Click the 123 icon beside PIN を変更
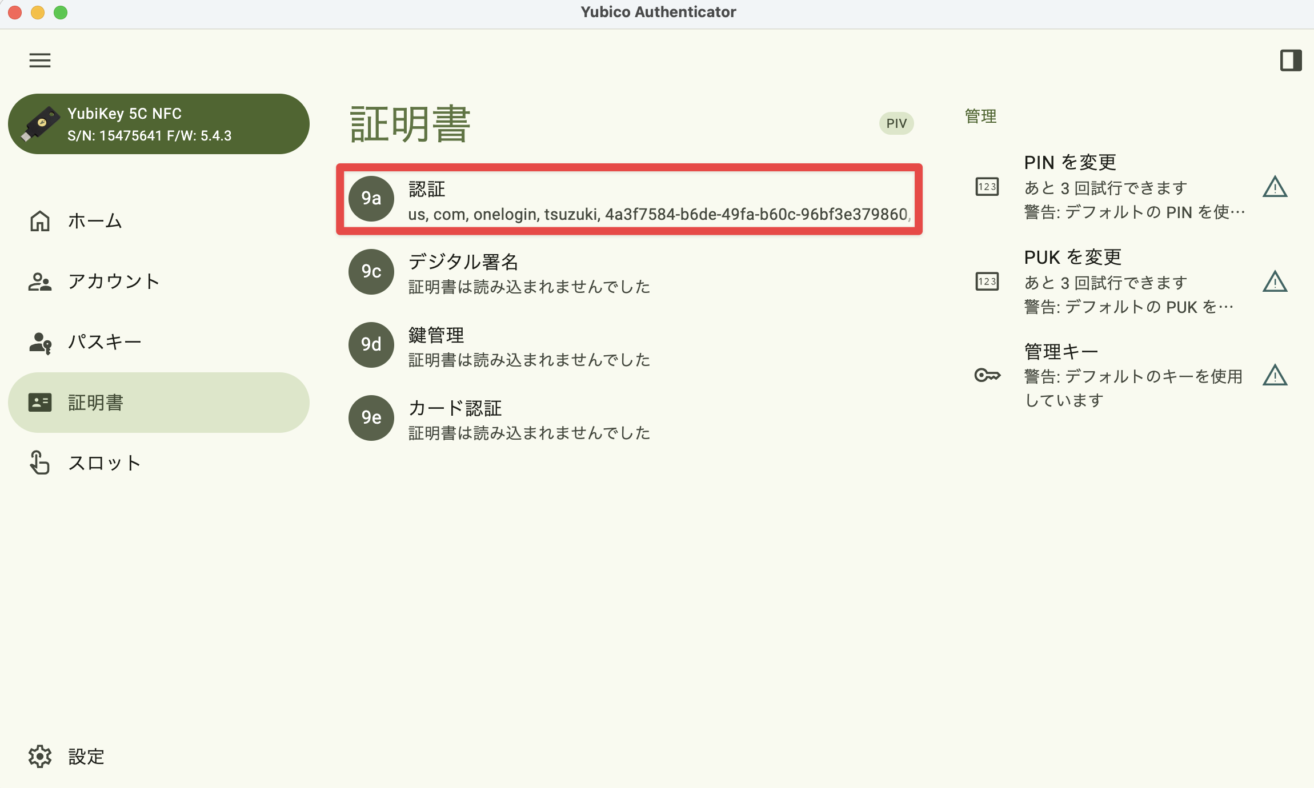Screen dimensions: 1314x788 tap(987, 187)
